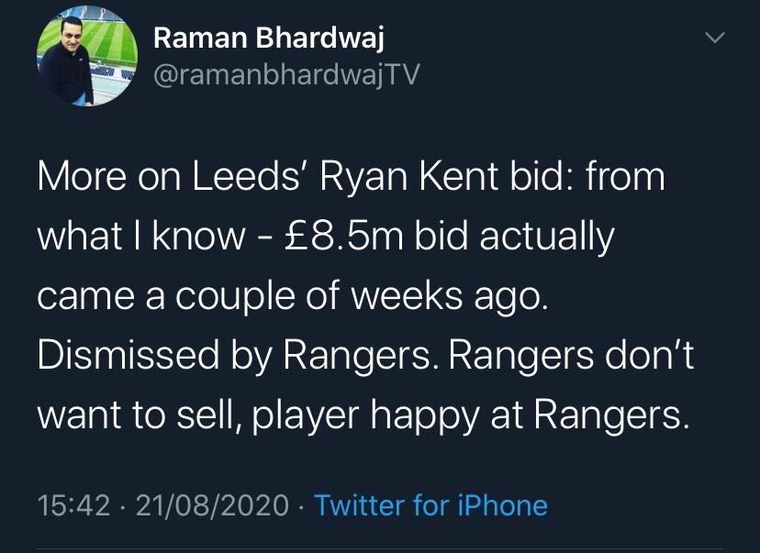The image size is (760, 553).
Task: Click the 15:42 tweet timestamp
Action: coord(73,505)
